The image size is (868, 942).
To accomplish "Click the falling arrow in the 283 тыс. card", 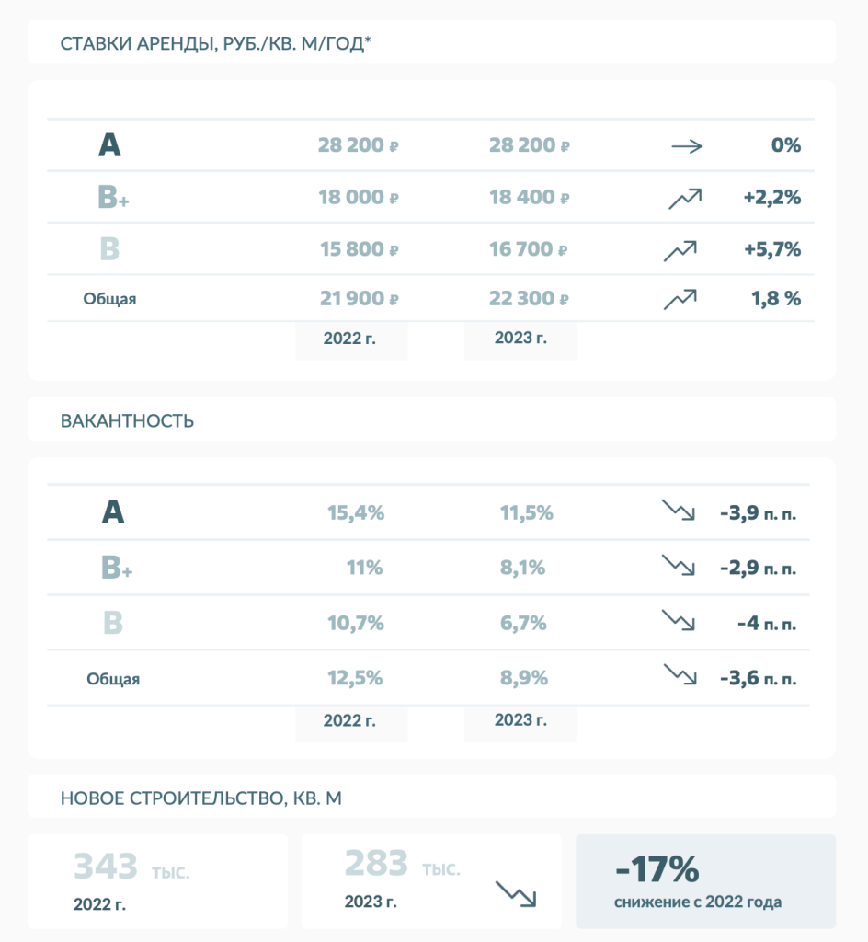I will 516,893.
